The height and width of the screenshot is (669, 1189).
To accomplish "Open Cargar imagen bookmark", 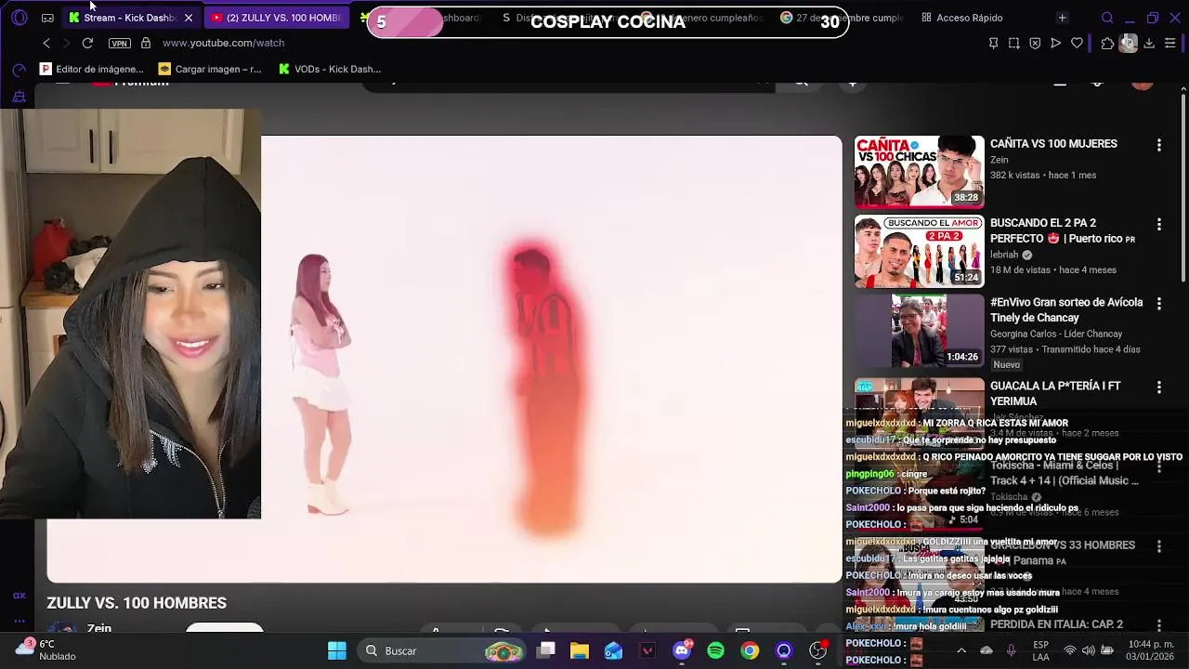I will click(x=210, y=69).
